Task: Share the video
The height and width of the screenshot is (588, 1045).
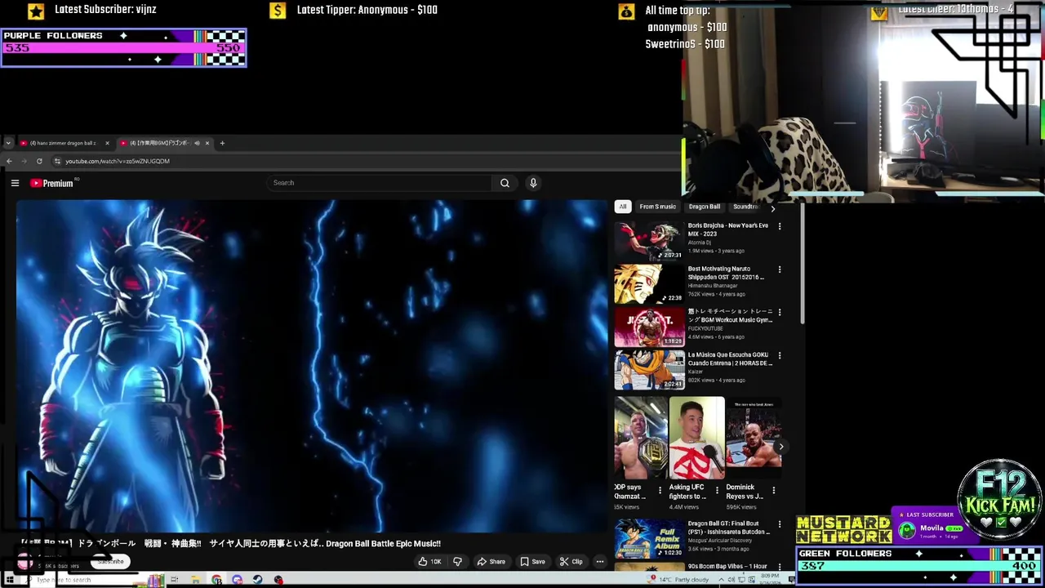Action: [x=491, y=561]
